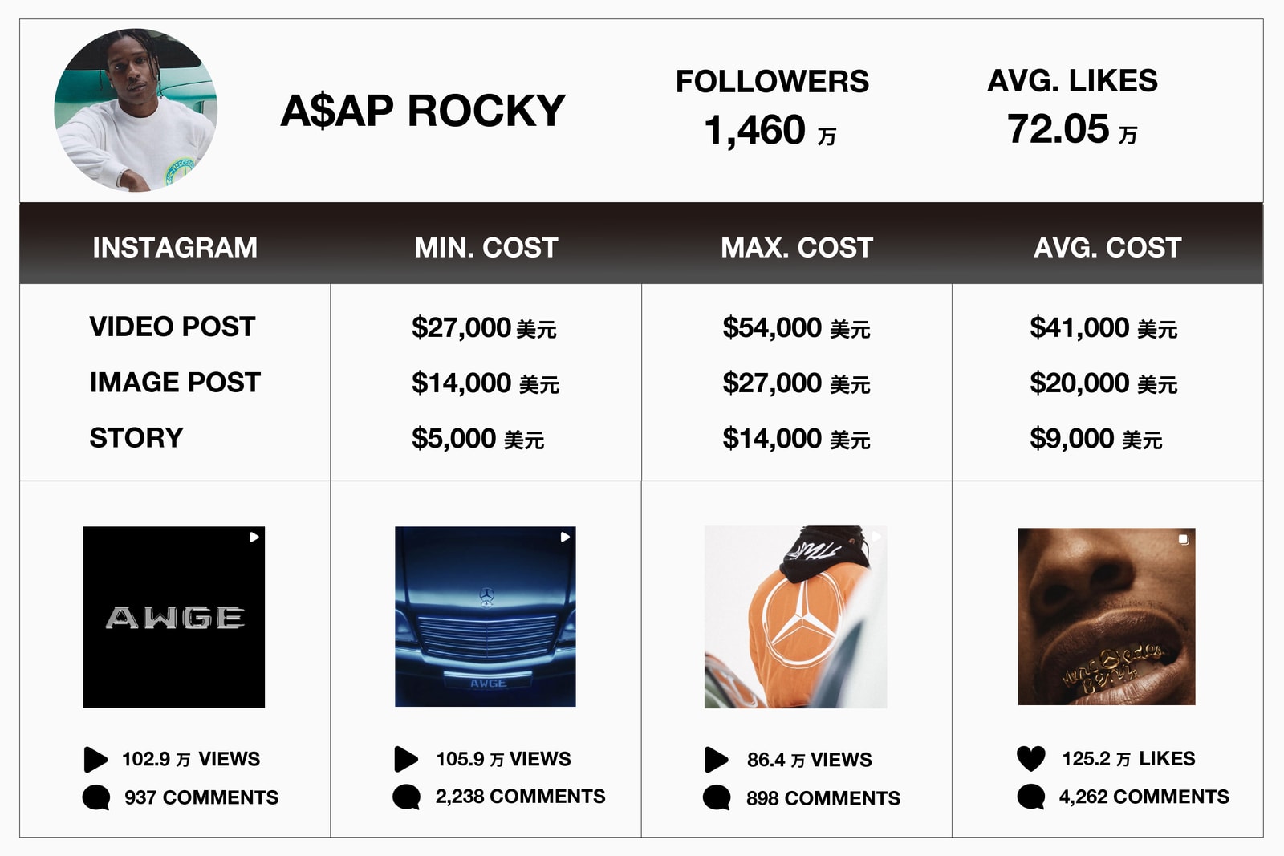Click the heart icon beside 125.2 万 LIKES

[x=1030, y=758]
